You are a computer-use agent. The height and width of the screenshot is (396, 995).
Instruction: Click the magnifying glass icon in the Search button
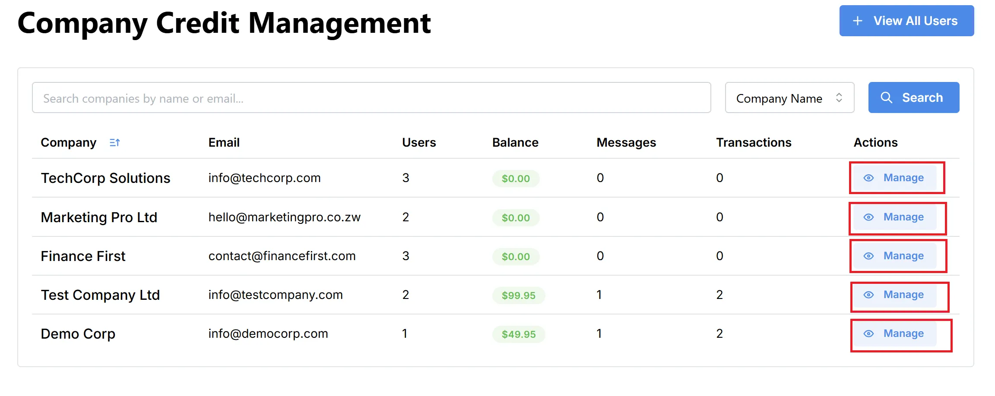tap(887, 97)
